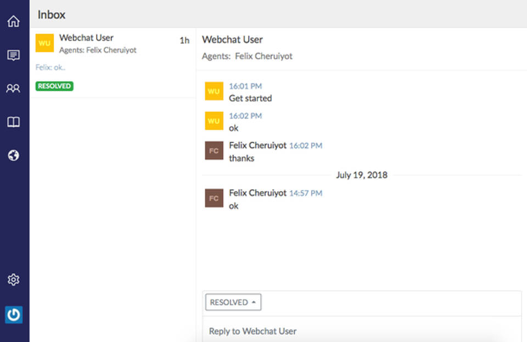This screenshot has width=527, height=342.
Task: Click the green RESOLVED badge
Action: 54,86
